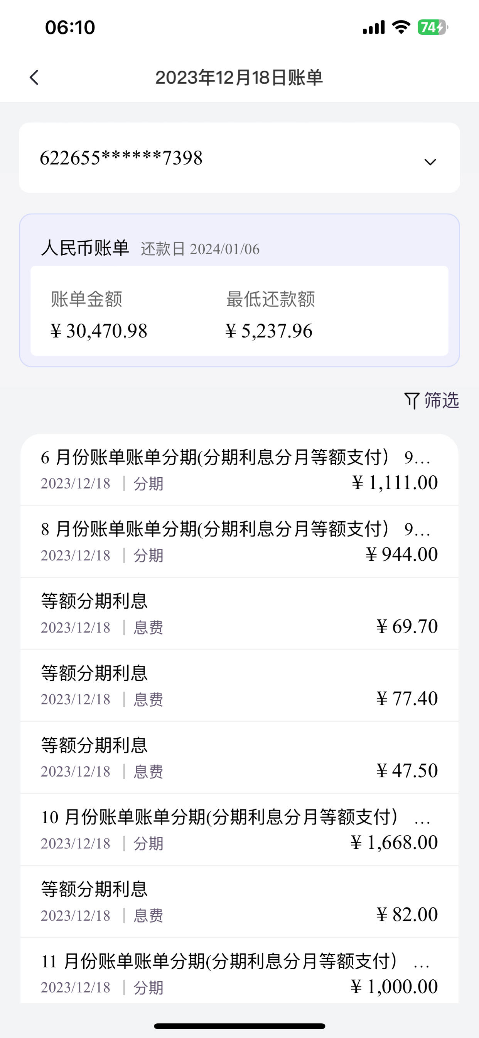
Task: Tap the Wi-Fi status icon
Action: click(x=401, y=27)
